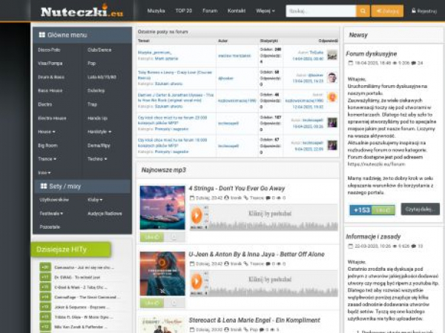This screenshot has height=333, width=445.
Task: Select Disco-Polo category
Action: coord(49,50)
